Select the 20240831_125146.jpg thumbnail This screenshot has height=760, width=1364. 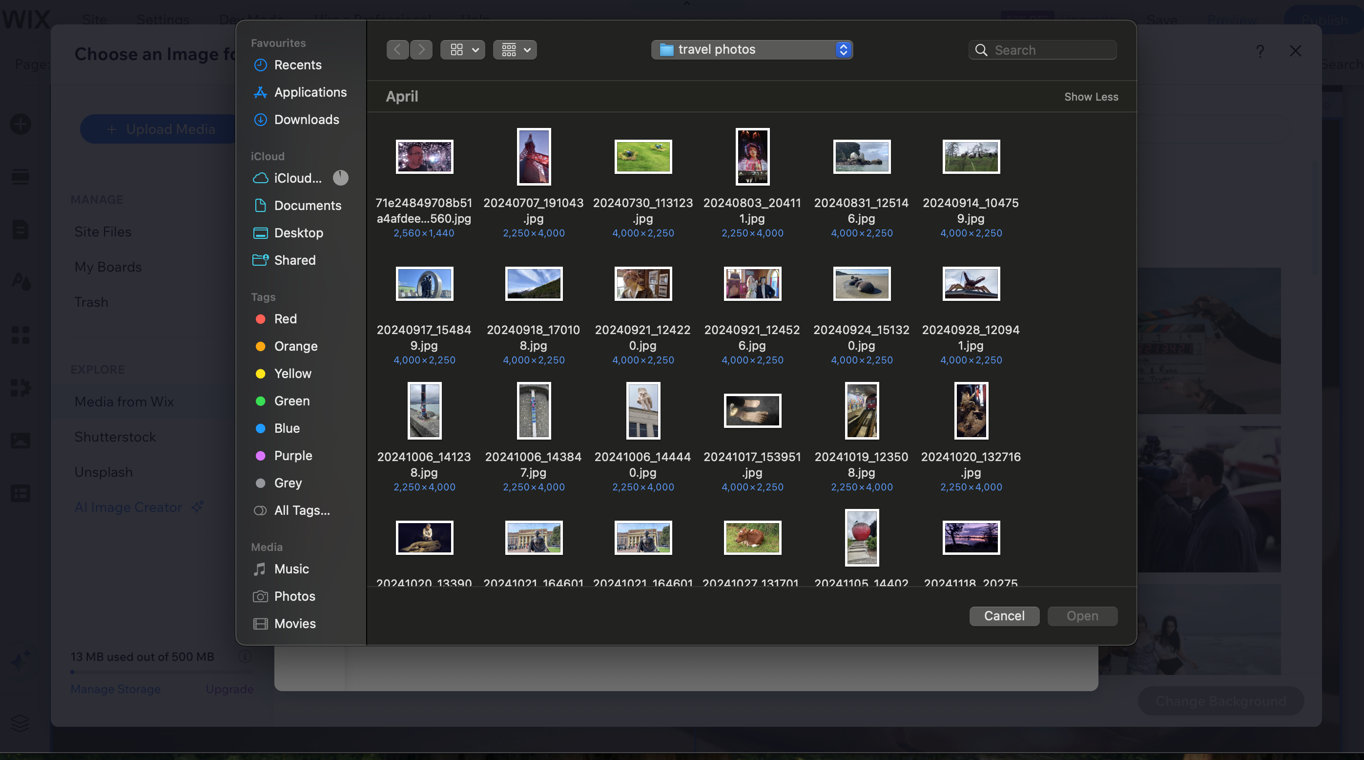[x=862, y=156]
